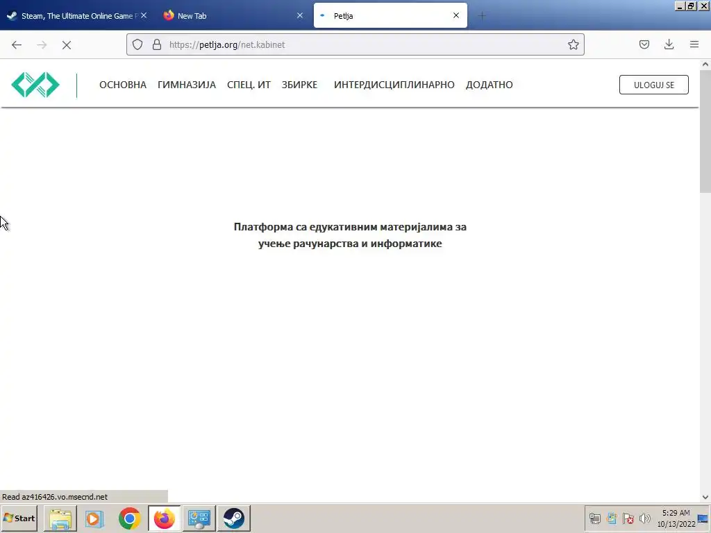Viewport: 711px width, 533px height.
Task: Open Steam from the taskbar
Action: 234,518
